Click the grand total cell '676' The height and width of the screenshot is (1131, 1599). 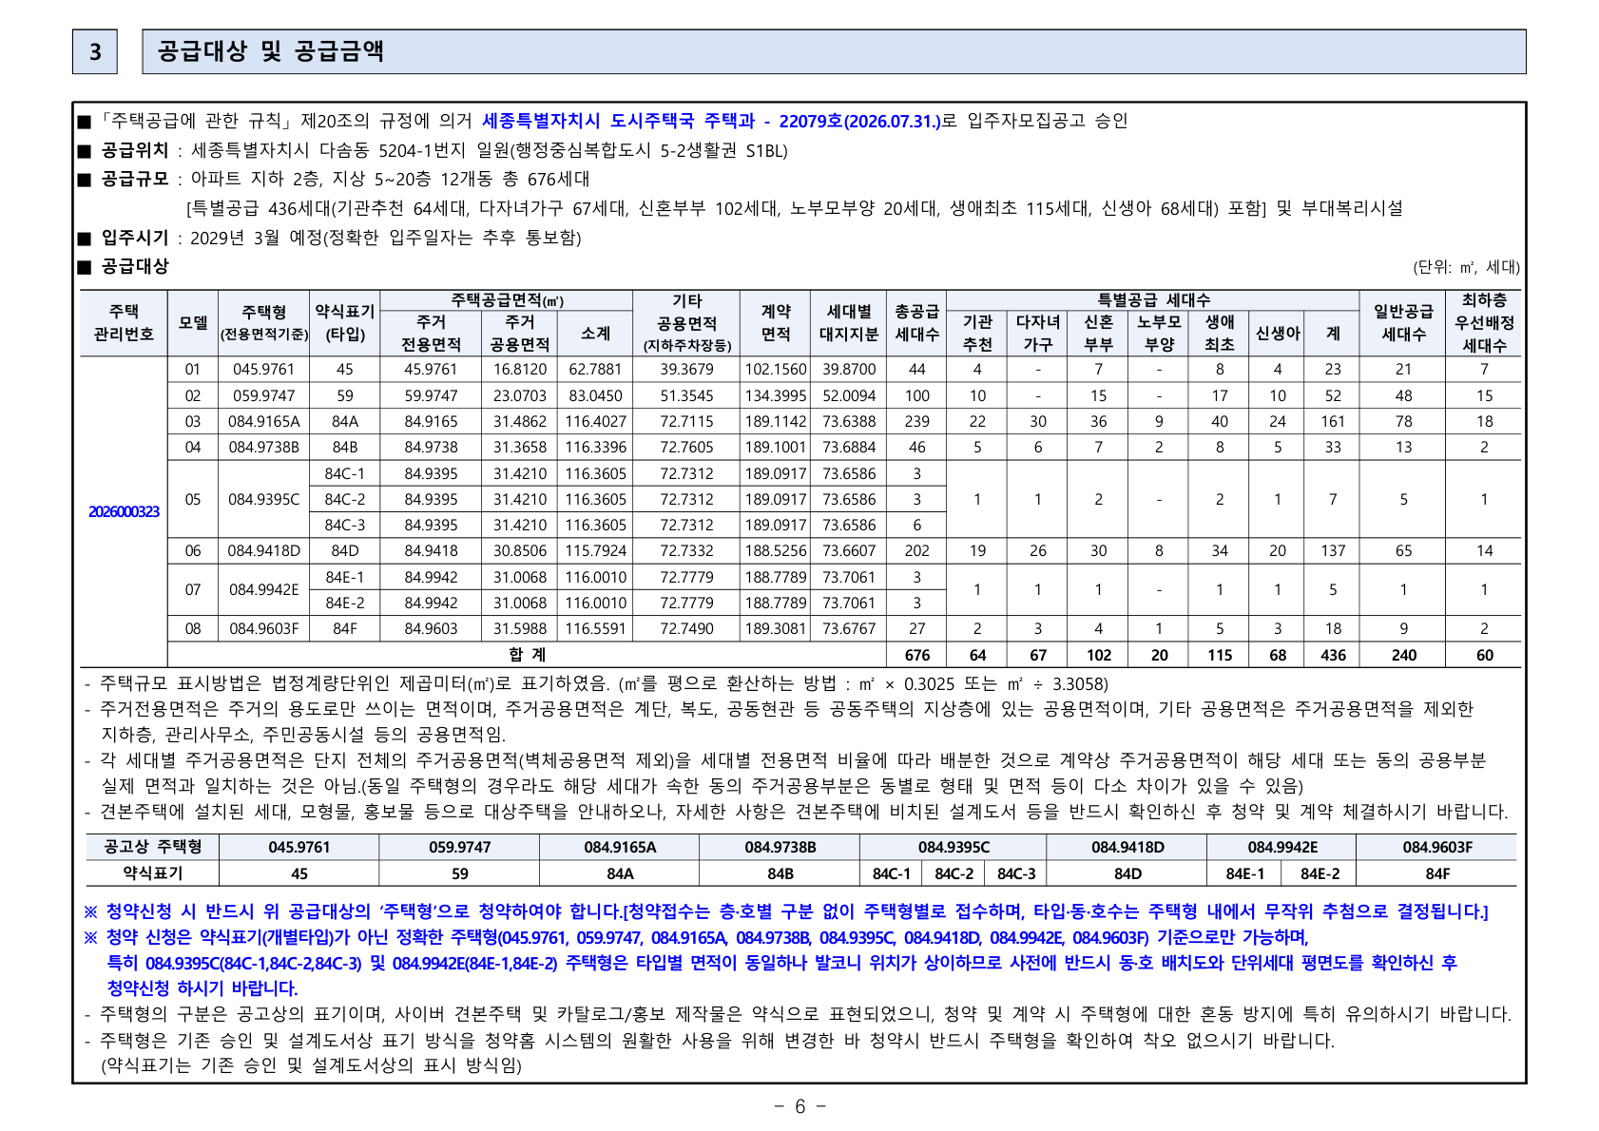click(x=916, y=655)
